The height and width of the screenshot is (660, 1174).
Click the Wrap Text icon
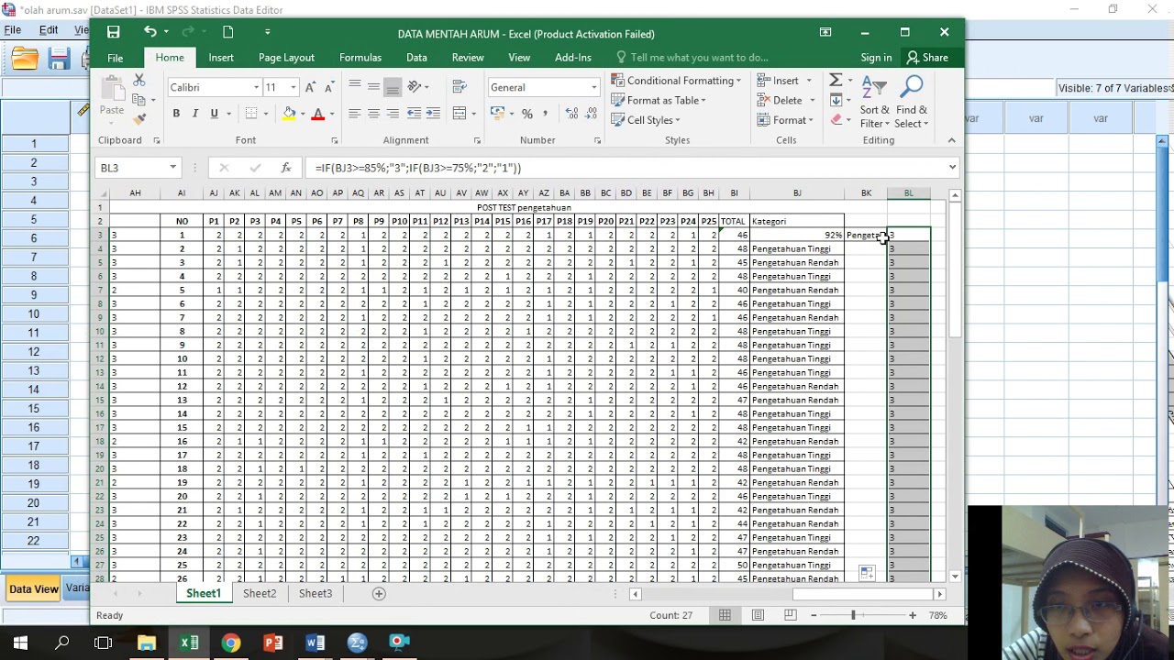tap(460, 87)
